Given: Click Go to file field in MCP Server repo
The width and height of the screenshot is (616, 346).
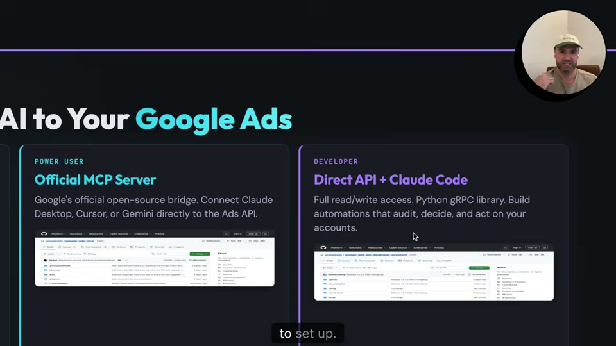Looking at the screenshot, I should pyautogui.click(x=169, y=254).
